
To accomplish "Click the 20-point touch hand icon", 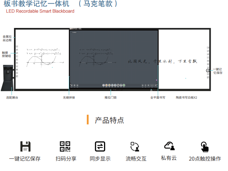I will tap(205, 146).
